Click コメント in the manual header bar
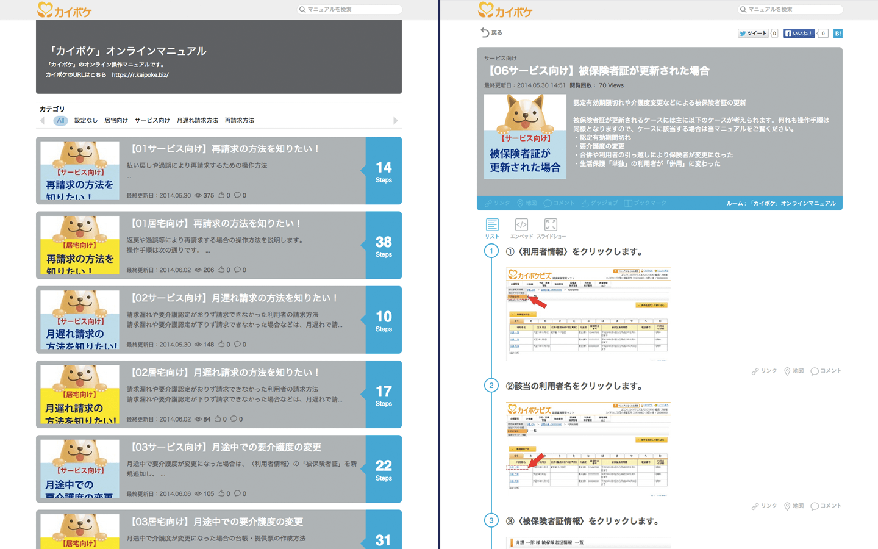This screenshot has height=549, width=878. tap(559, 203)
